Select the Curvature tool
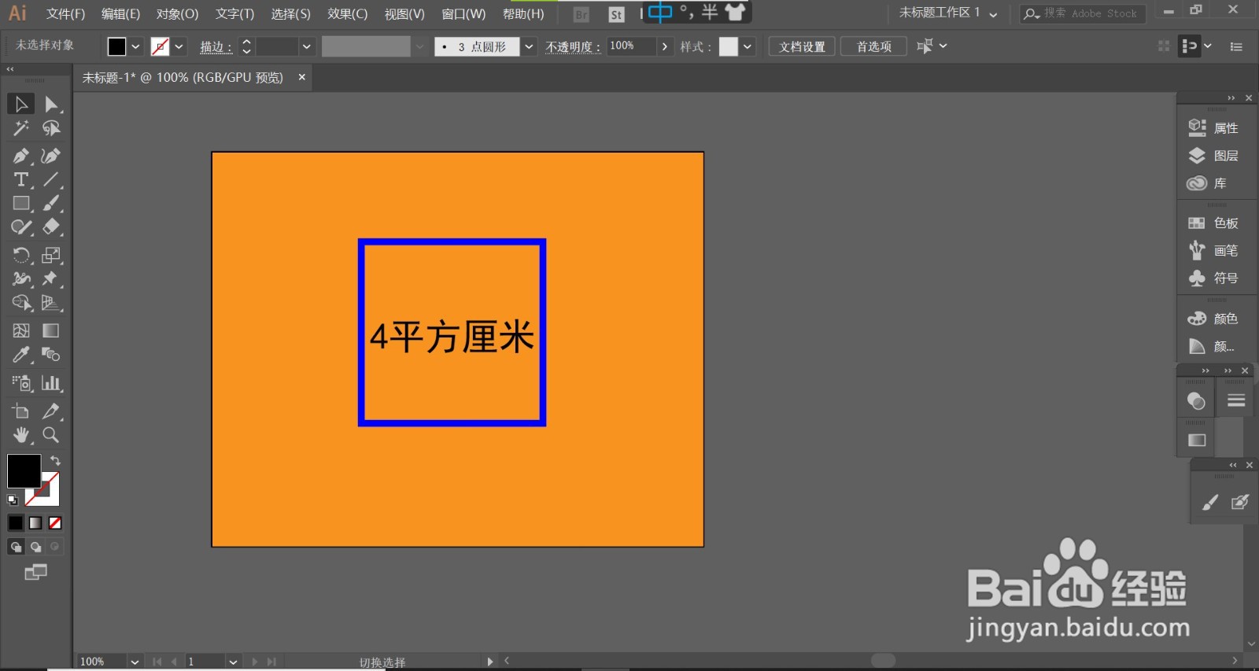The height and width of the screenshot is (671, 1259). pyautogui.click(x=51, y=156)
